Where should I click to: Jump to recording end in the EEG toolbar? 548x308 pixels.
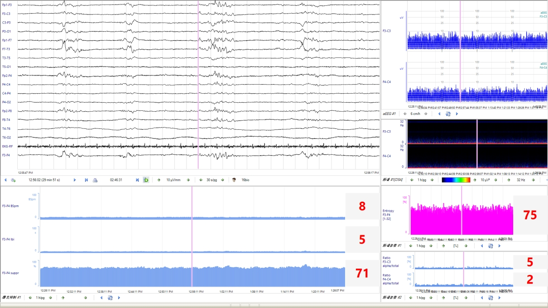pos(137,180)
